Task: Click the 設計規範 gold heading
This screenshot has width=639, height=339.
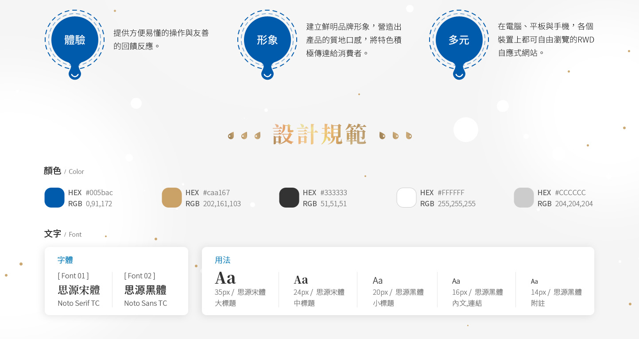Action: tap(320, 135)
